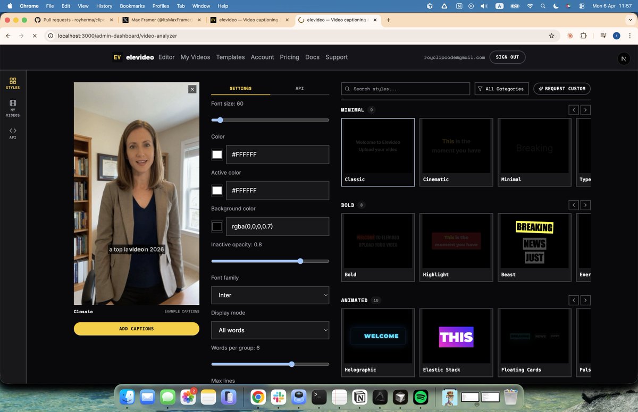Image resolution: width=638 pixels, height=412 pixels.
Task: Select the Beast style thumbnail
Action: [x=534, y=247]
